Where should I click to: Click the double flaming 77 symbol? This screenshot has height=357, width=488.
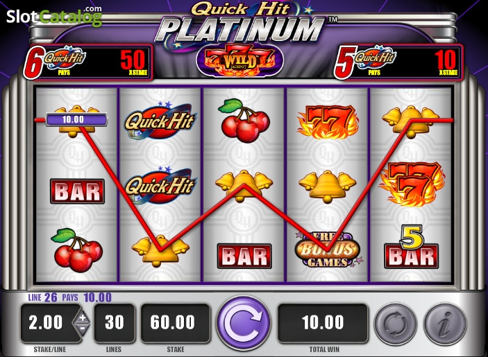coord(327,121)
